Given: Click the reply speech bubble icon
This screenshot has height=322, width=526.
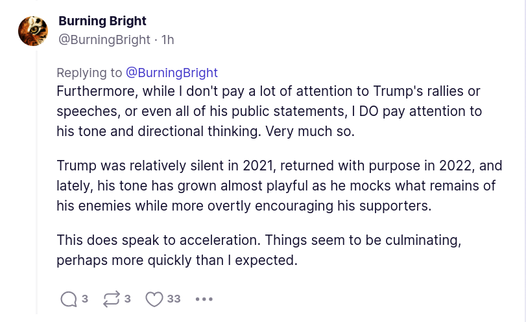Looking at the screenshot, I should coord(68,299).
